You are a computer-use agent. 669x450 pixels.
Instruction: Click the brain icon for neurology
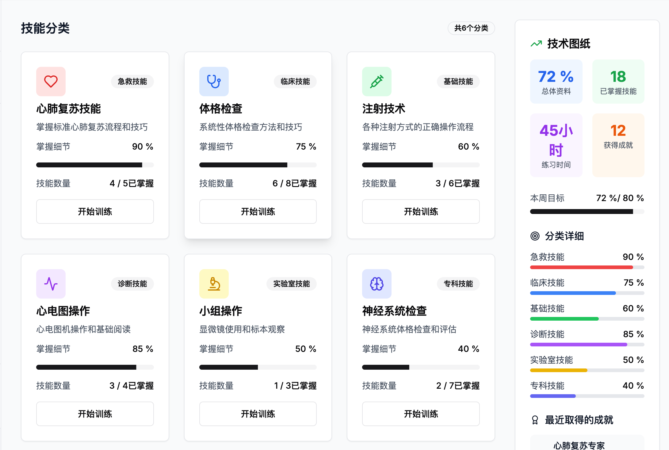377,284
